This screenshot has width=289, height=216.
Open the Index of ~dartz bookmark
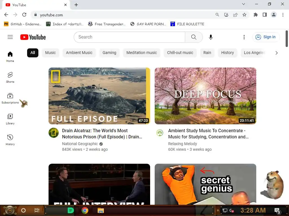tap(65, 24)
